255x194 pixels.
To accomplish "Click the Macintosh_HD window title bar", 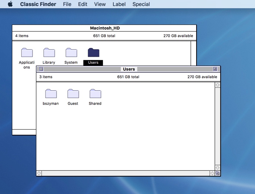I will click(x=104, y=28).
